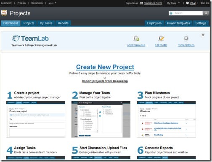Click the 'Manage Your Team' heading
This screenshot has height=162, width=212.
[x=95, y=93]
